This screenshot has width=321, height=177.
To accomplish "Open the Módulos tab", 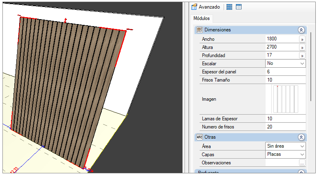I will [202, 18].
